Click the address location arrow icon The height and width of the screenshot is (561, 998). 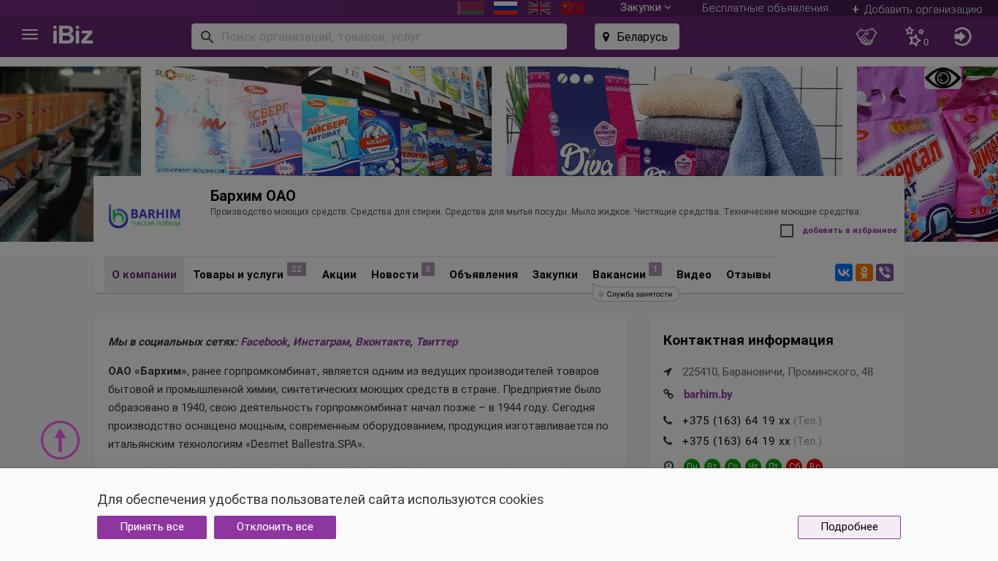(668, 372)
